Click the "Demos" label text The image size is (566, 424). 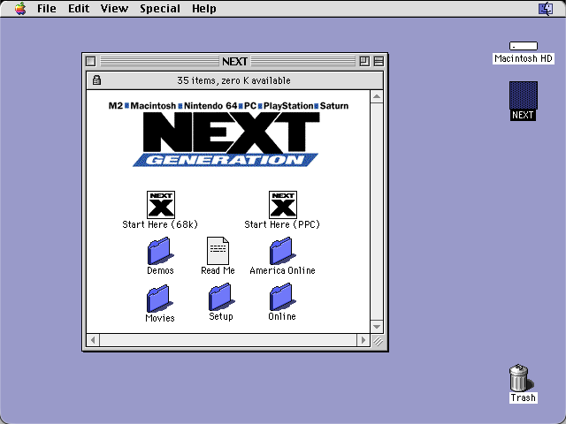pyautogui.click(x=160, y=270)
